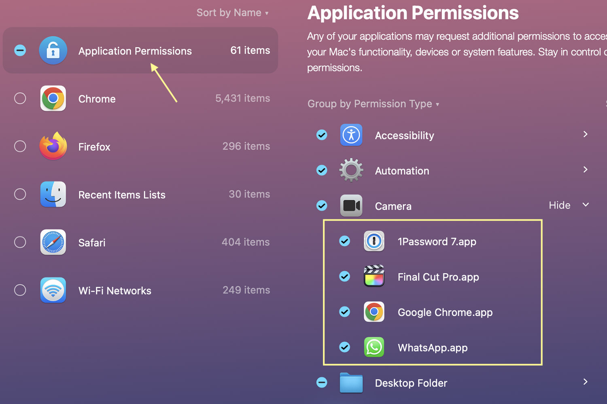607x404 pixels.
Task: Click Hide next to Camera
Action: click(560, 205)
